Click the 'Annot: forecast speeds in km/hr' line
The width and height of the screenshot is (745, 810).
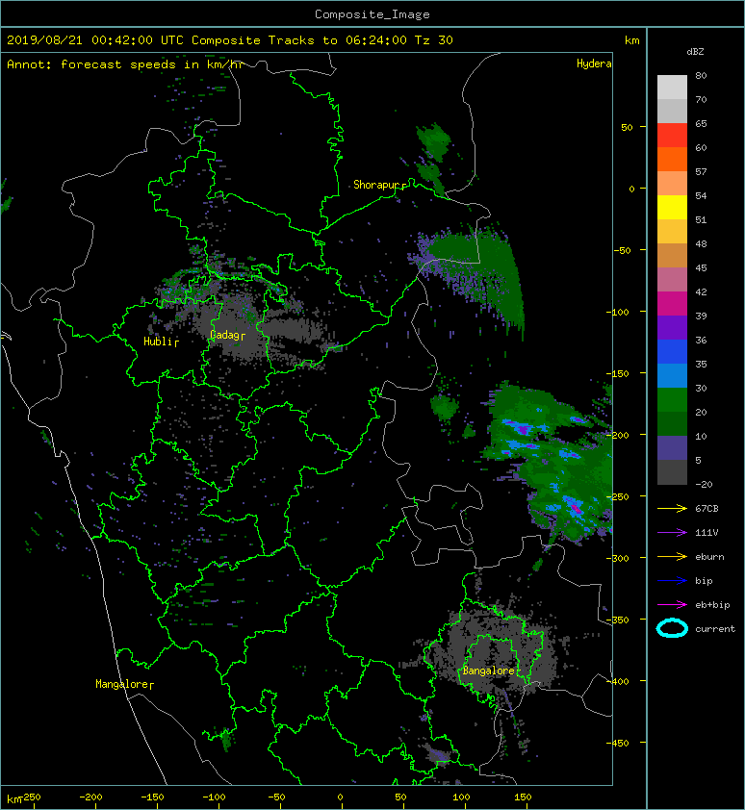125,64
